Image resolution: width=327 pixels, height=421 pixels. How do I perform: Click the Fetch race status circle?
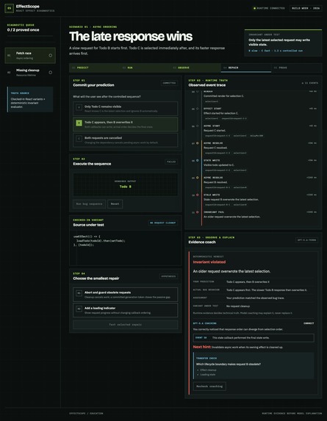coord(50,55)
